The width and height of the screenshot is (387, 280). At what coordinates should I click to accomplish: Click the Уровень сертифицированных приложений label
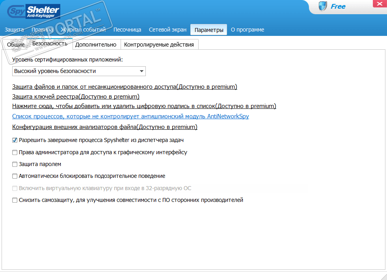[67, 60]
